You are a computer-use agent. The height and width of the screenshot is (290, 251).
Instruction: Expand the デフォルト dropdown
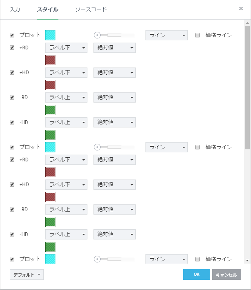point(27,275)
